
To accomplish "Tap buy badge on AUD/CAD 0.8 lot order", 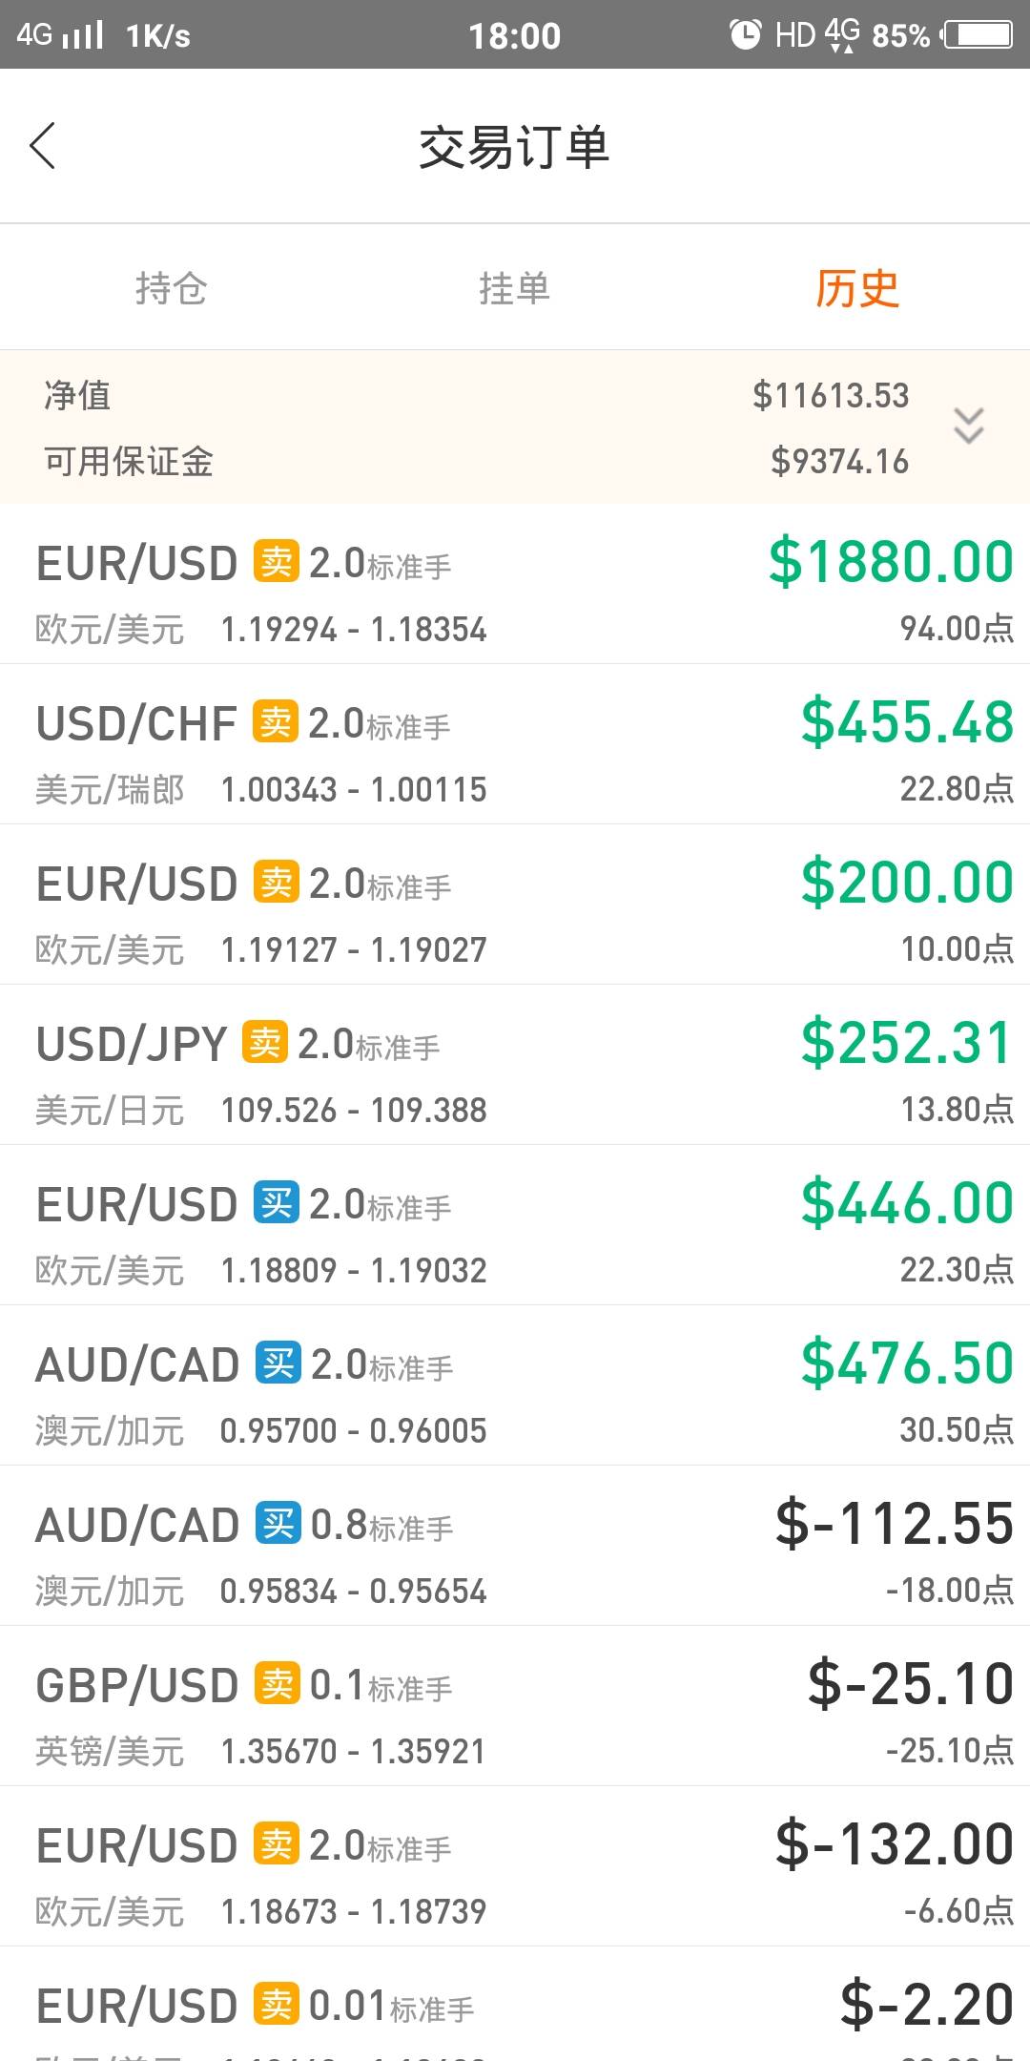I will tap(278, 1524).
